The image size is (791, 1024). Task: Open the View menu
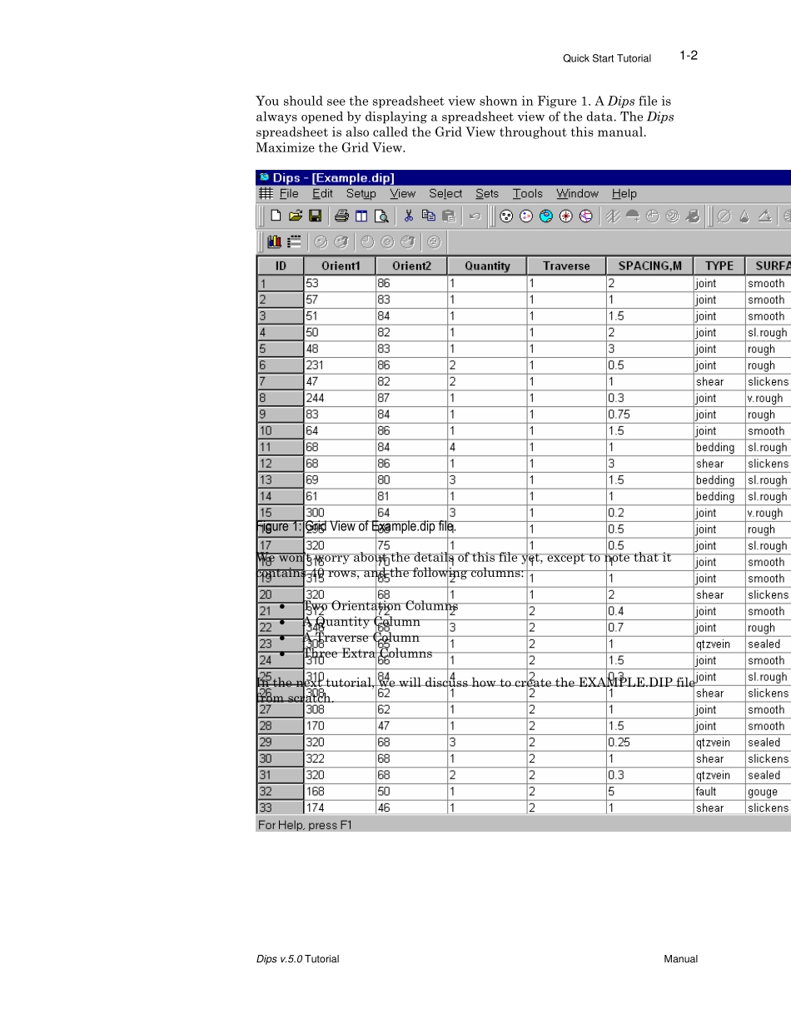click(x=402, y=194)
